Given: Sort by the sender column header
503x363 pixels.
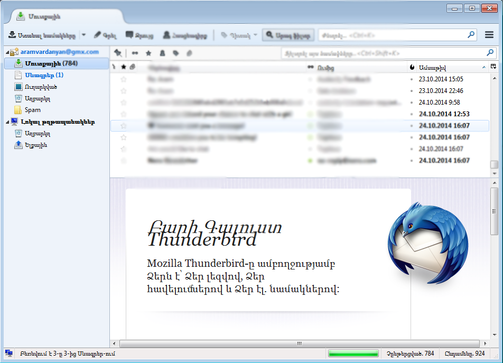Looking at the screenshot, I should 361,68.
